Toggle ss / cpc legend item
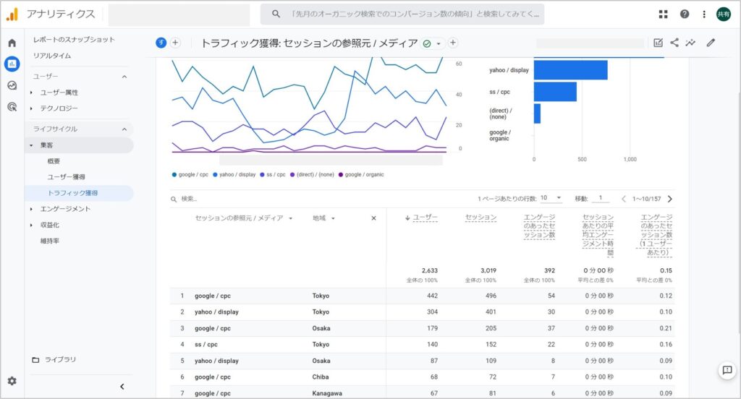The height and width of the screenshot is (399, 741). click(x=273, y=175)
